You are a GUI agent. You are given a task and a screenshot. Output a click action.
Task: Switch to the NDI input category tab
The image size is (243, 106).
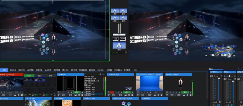136,70
